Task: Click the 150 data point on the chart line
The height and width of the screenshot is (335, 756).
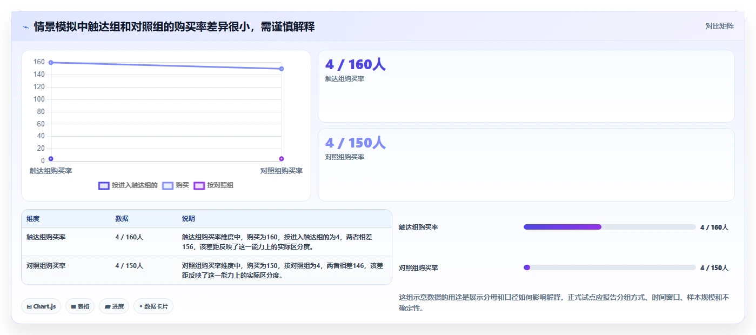Action: (282, 69)
